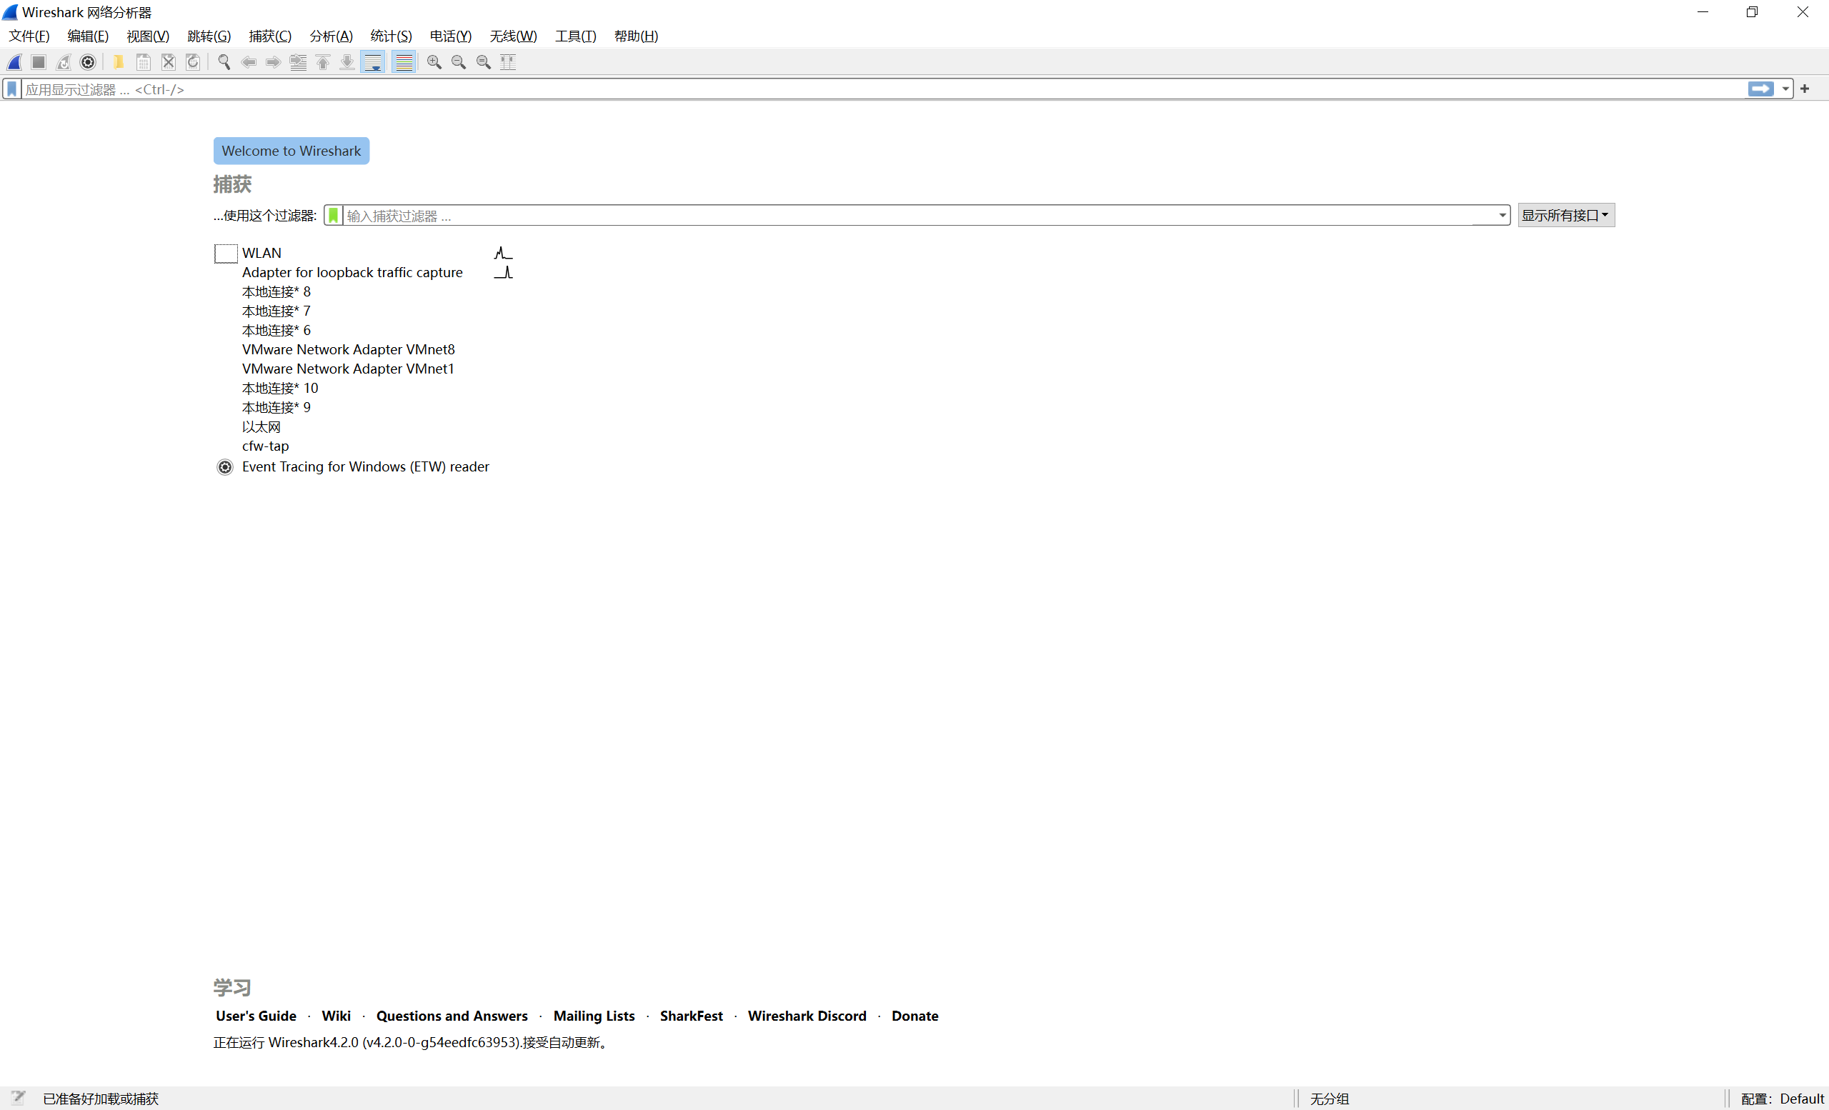Open the 工具(T) menu
The width and height of the screenshot is (1829, 1110).
click(575, 36)
